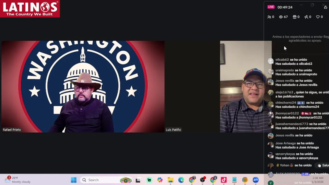Open Microsoft Edge from the taskbar
Image resolution: width=329 pixels, height=185 pixels.
coord(181,180)
